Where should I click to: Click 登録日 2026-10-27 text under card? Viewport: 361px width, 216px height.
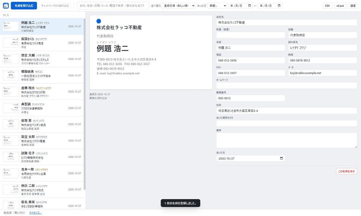click(100, 94)
